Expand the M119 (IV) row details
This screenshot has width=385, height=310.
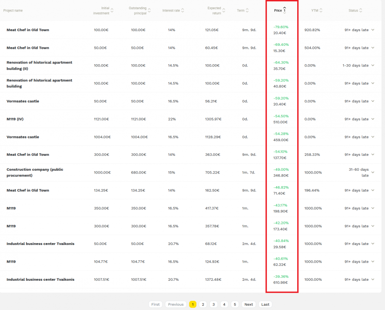pyautogui.click(x=373, y=119)
